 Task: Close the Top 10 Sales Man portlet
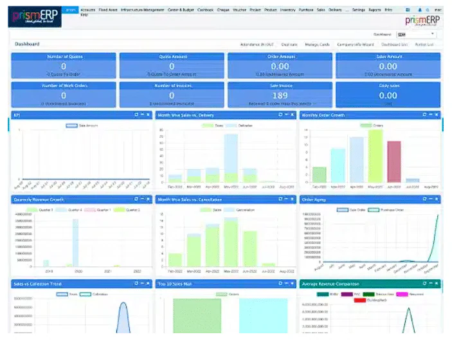(x=292, y=284)
